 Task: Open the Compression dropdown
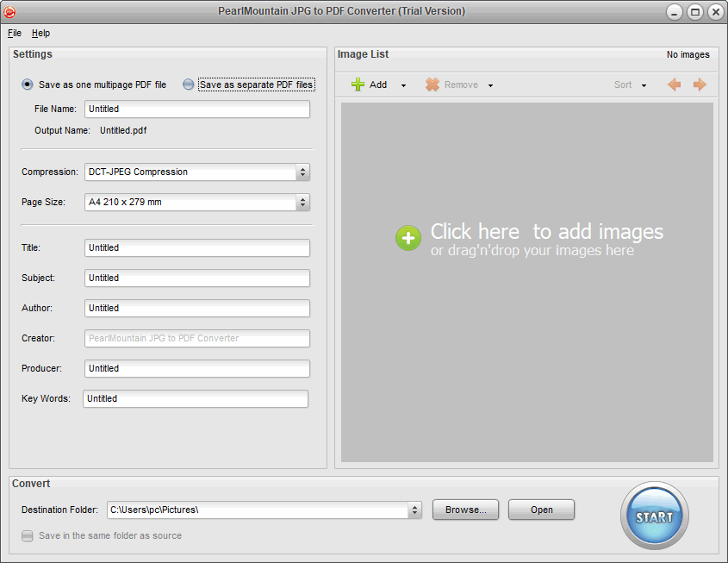tap(302, 172)
